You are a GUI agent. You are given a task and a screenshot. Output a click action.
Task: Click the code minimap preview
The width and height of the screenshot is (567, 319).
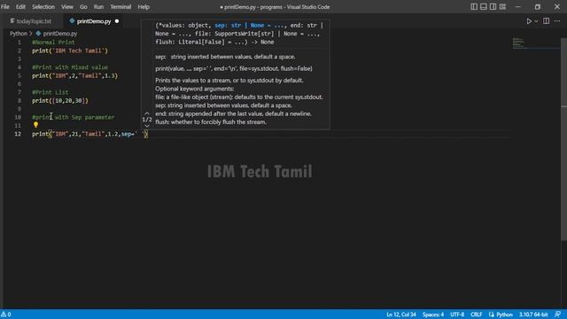(518, 43)
